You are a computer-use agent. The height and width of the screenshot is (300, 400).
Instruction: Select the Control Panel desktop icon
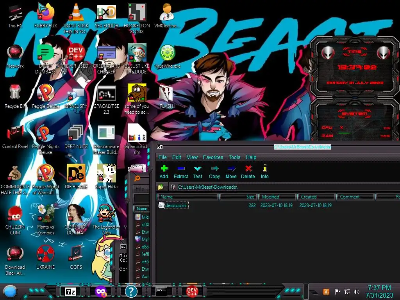(x=15, y=137)
